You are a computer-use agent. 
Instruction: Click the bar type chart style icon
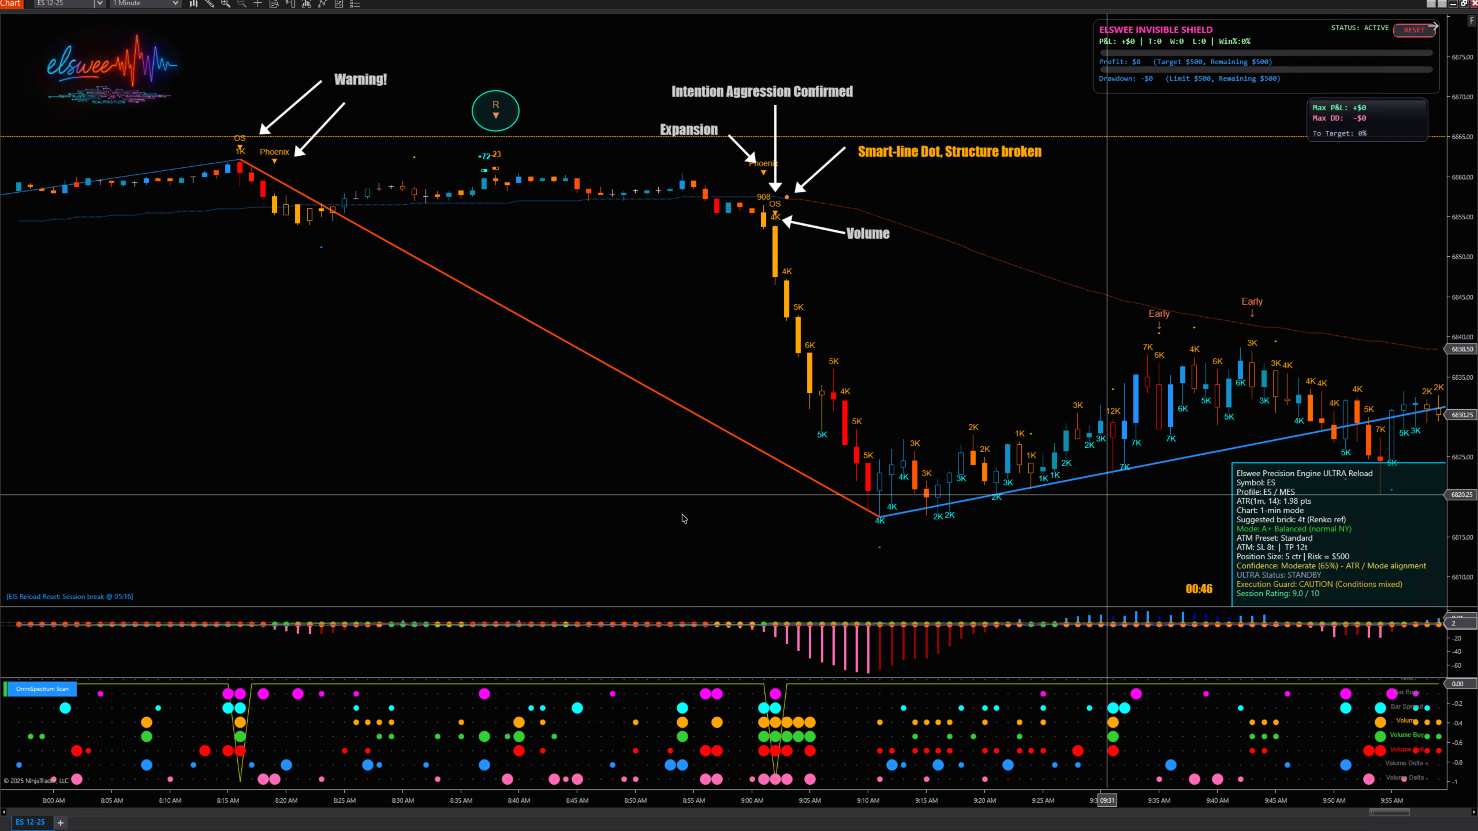(x=193, y=3)
